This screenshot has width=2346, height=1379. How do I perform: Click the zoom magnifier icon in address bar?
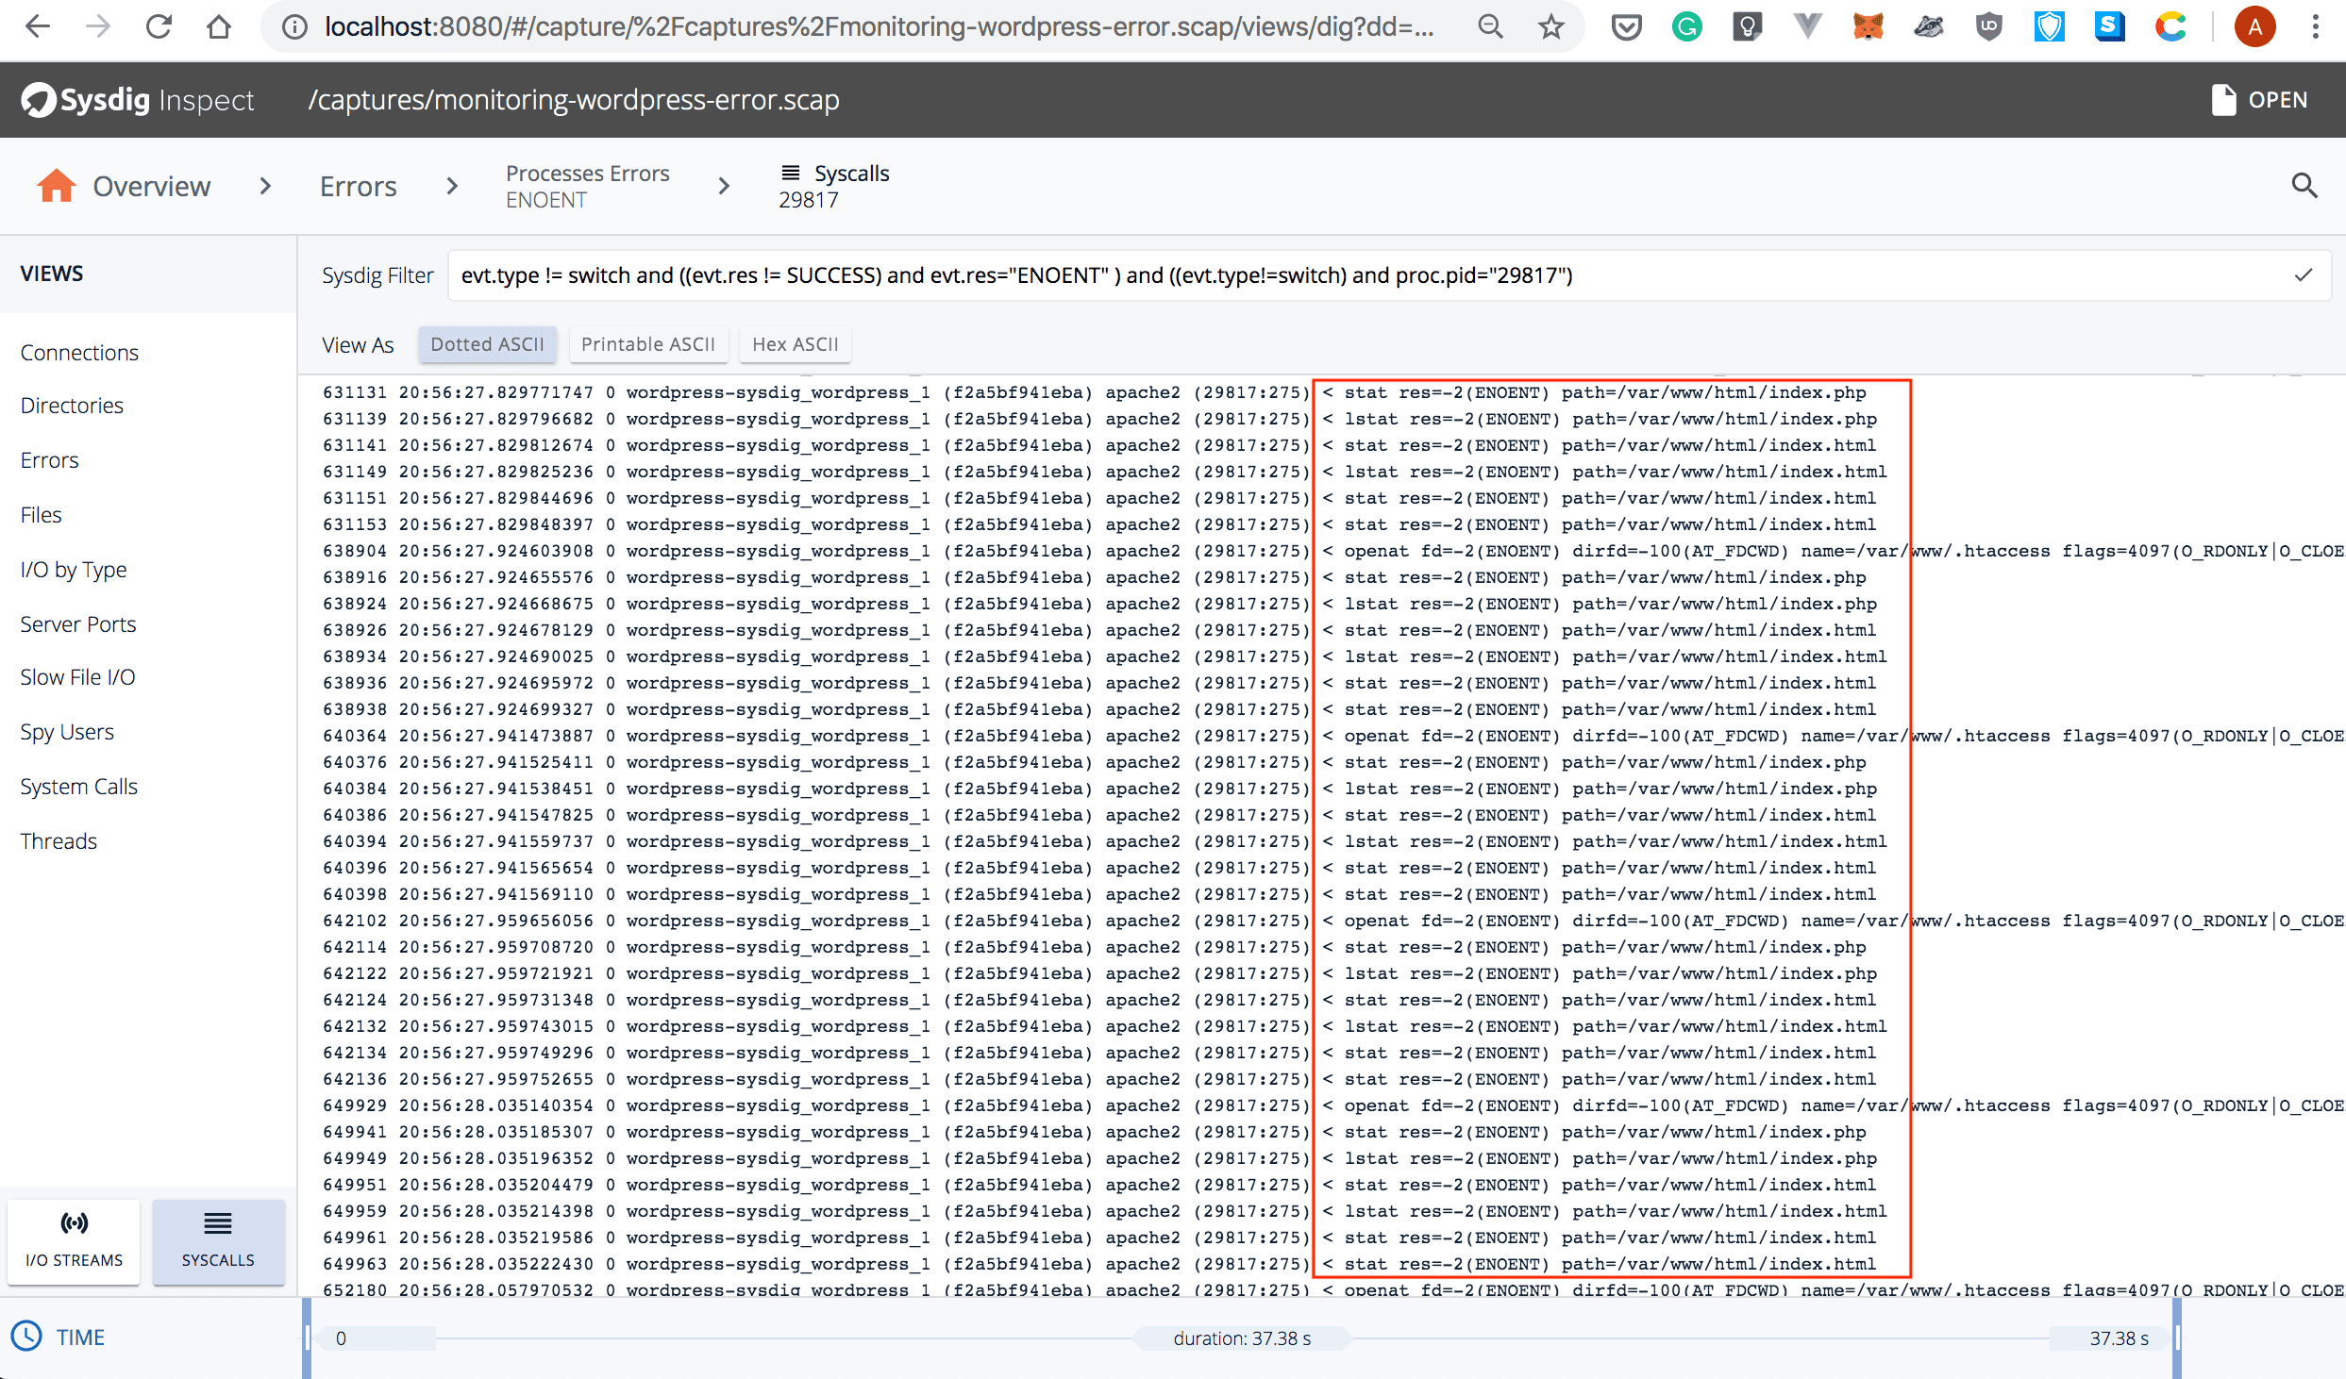pyautogui.click(x=1490, y=26)
